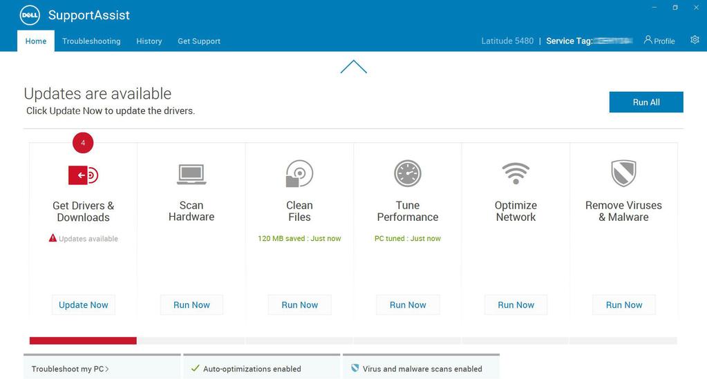Select the Optimize Network wifi icon
707x379 pixels.
coord(516,173)
